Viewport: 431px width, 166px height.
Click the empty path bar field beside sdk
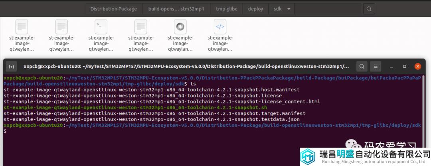[327, 9]
